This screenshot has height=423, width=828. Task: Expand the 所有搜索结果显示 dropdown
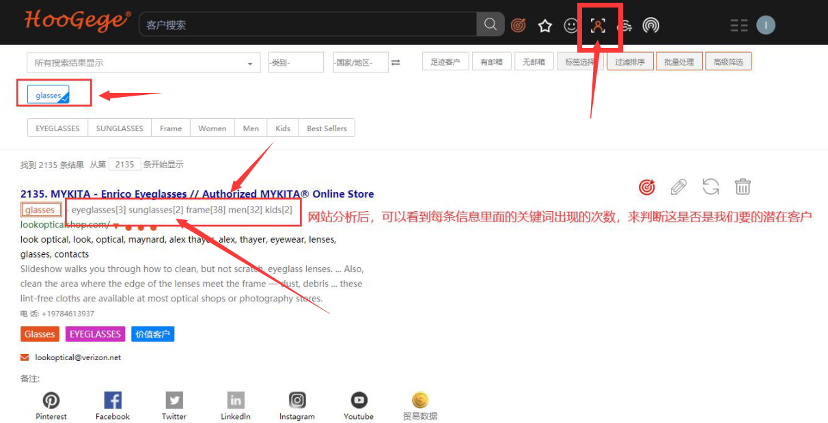pos(143,63)
